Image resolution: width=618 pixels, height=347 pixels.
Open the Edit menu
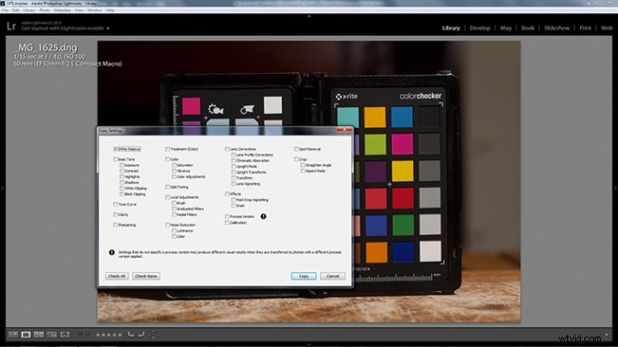[16, 10]
